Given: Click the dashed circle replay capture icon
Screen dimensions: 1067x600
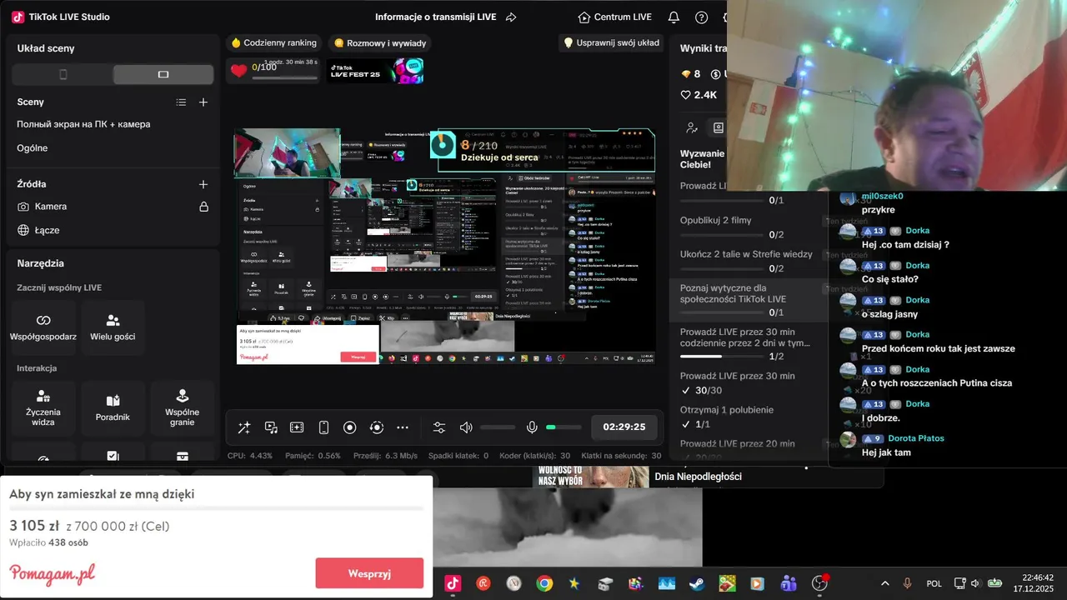Looking at the screenshot, I should (377, 427).
